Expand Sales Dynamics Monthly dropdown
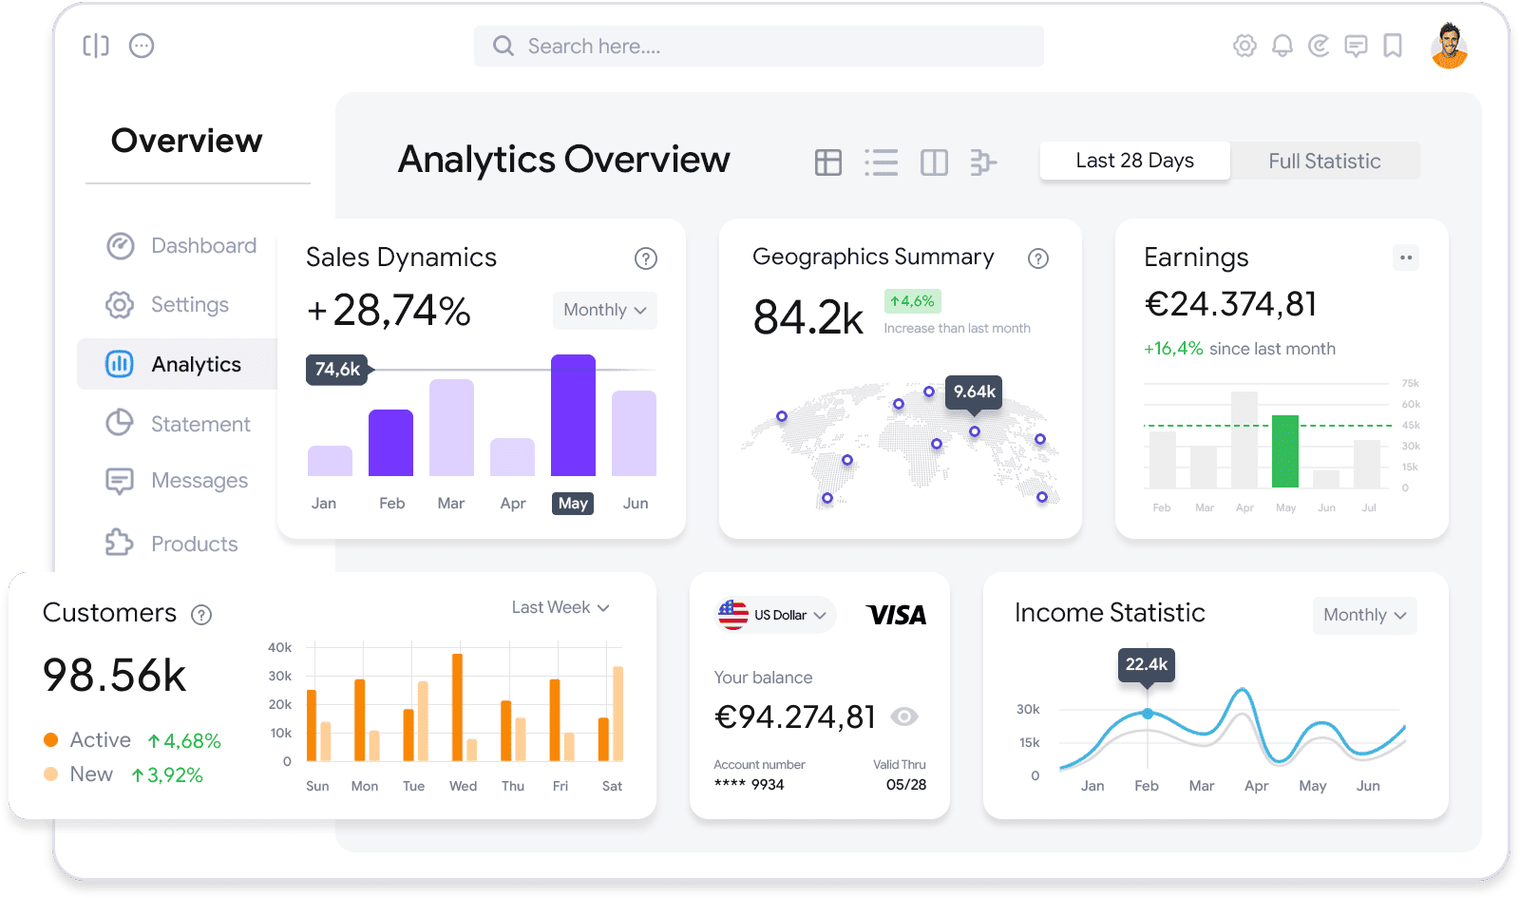1520x898 pixels. click(604, 310)
